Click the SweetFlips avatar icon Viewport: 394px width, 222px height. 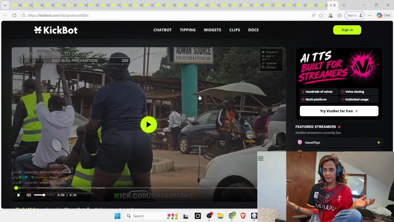[300, 142]
